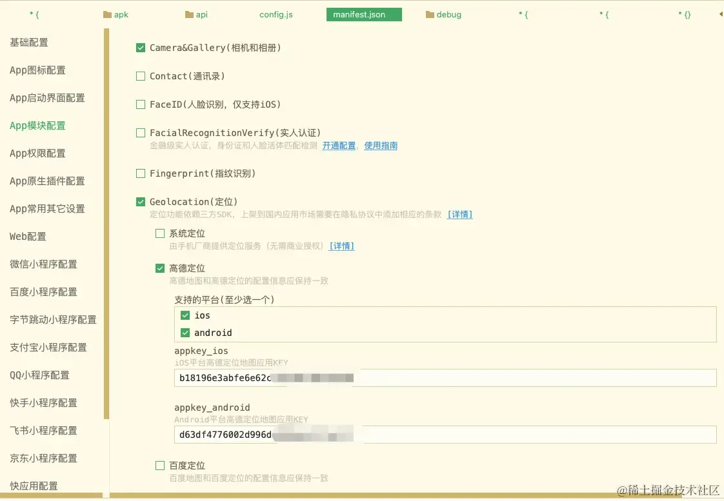Uncheck Camera&Gallery module checkbox
724x501 pixels.
[141, 48]
